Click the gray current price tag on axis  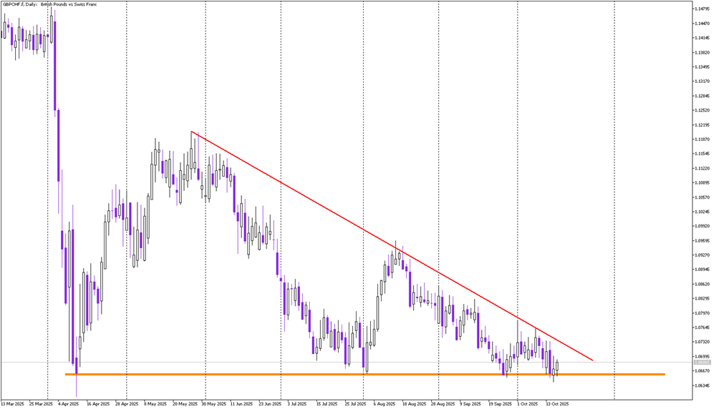tap(702, 363)
